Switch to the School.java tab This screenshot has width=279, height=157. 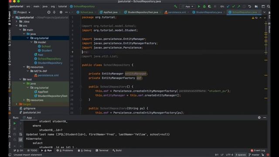[85, 12]
